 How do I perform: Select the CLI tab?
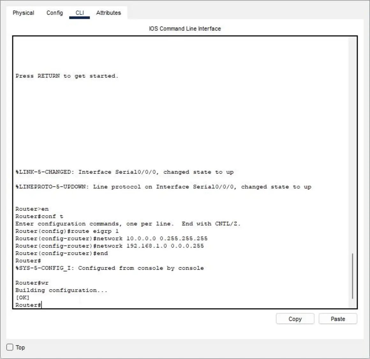coord(79,13)
